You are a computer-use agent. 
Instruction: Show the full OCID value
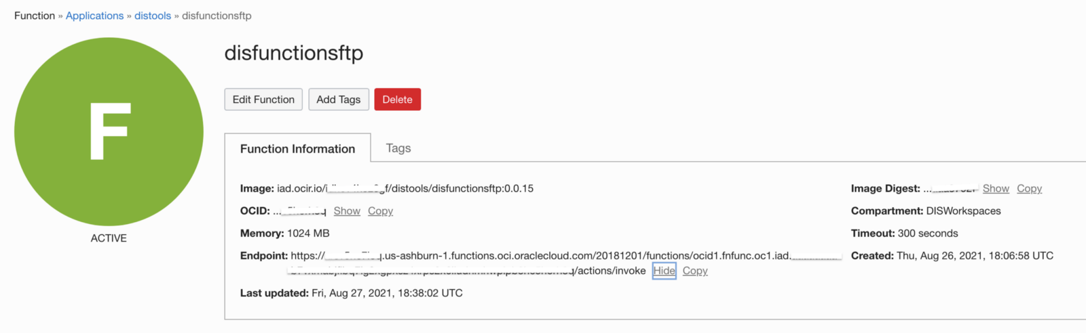pyautogui.click(x=347, y=211)
